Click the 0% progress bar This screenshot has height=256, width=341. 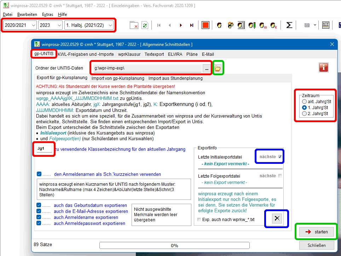(174, 245)
